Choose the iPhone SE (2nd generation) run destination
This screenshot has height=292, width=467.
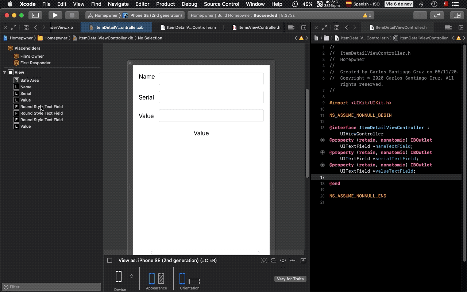coord(153,15)
